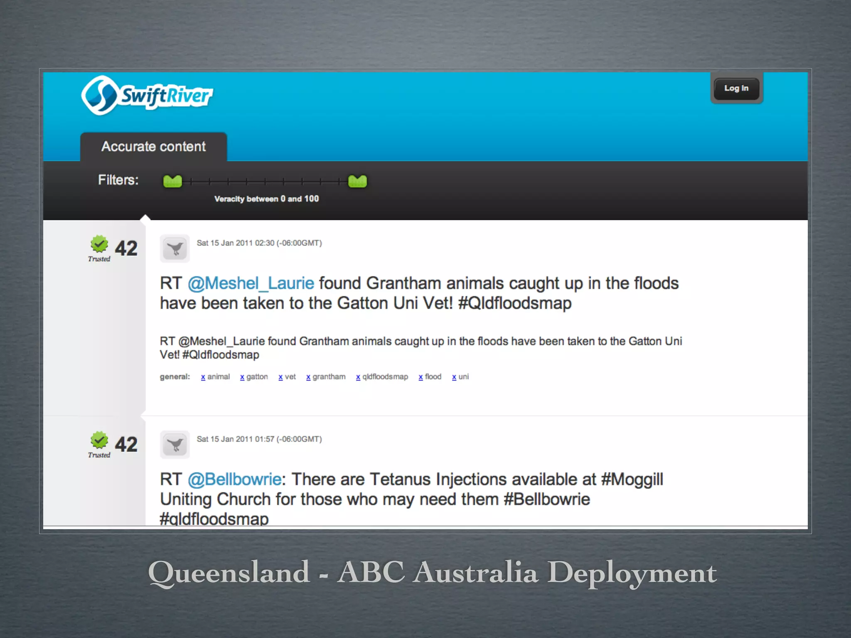Image resolution: width=851 pixels, height=638 pixels.
Task: Remove the gatton tag
Action: click(242, 377)
